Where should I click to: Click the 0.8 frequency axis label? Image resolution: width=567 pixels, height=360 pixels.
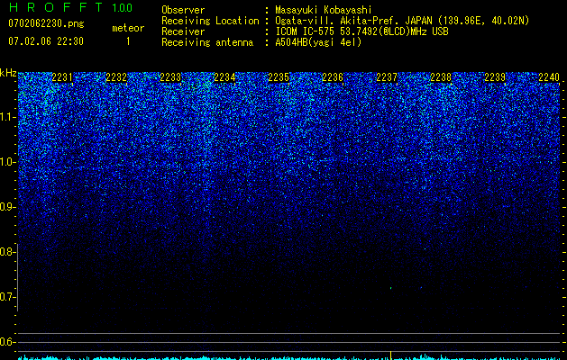(6, 252)
